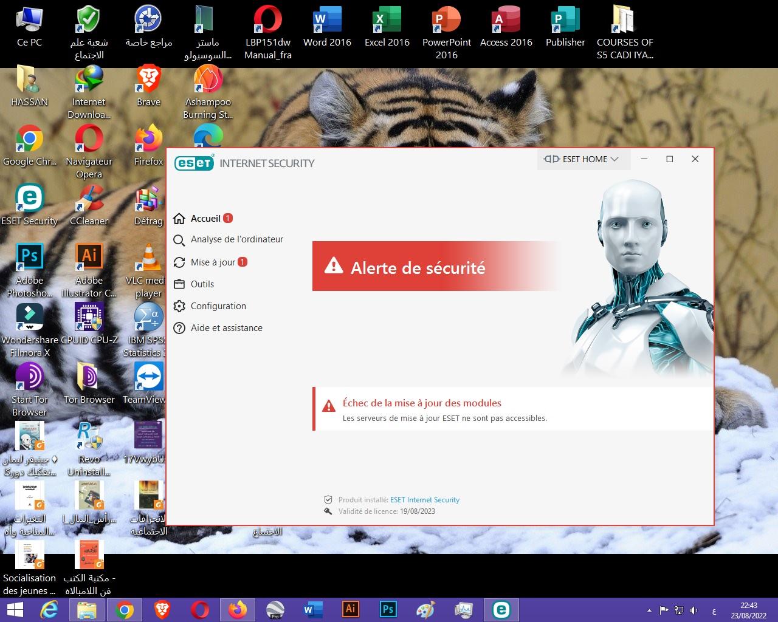Image resolution: width=778 pixels, height=622 pixels.
Task: Maximize the ESET Internet Security window
Action: [x=670, y=159]
